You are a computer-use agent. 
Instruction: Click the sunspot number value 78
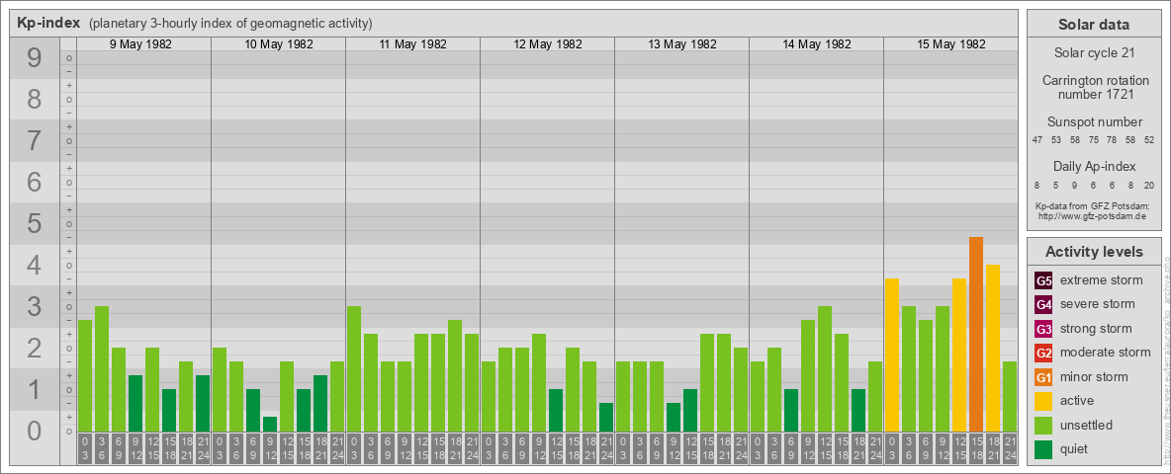coord(1112,140)
